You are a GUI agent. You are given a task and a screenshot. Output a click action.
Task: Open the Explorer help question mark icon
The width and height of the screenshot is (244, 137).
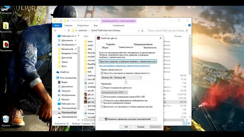[189, 25]
